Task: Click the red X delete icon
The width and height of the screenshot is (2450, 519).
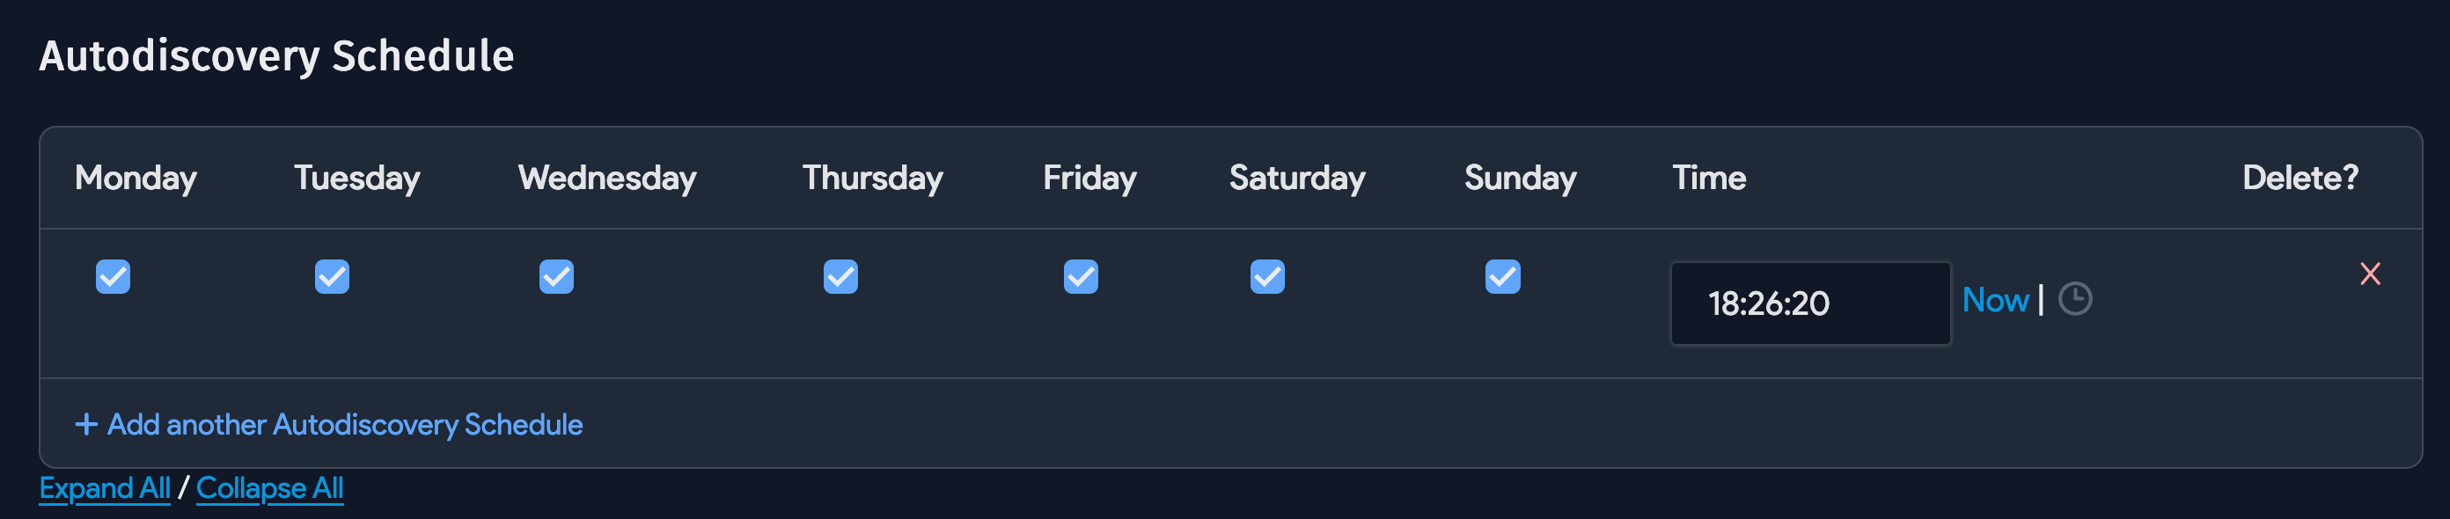Action: (x=2369, y=274)
